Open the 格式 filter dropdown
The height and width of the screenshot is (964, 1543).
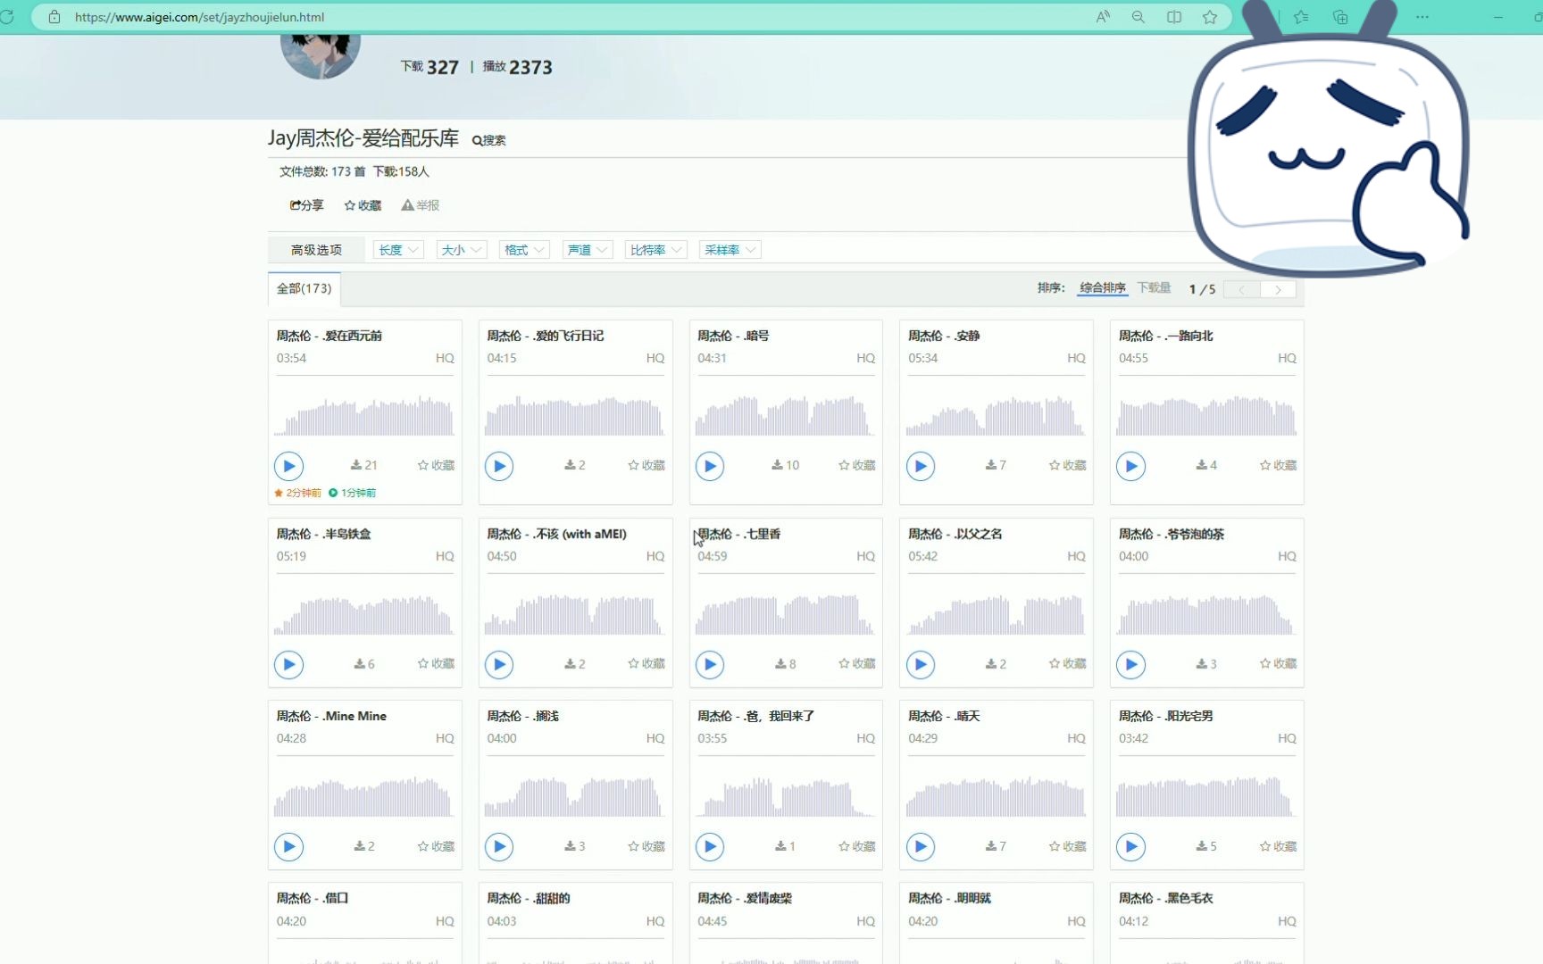[x=524, y=250]
